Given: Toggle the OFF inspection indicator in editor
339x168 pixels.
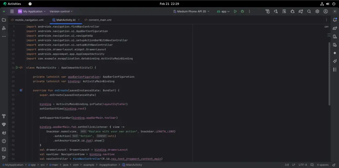Looking at the screenshot, I should click(326, 27).
